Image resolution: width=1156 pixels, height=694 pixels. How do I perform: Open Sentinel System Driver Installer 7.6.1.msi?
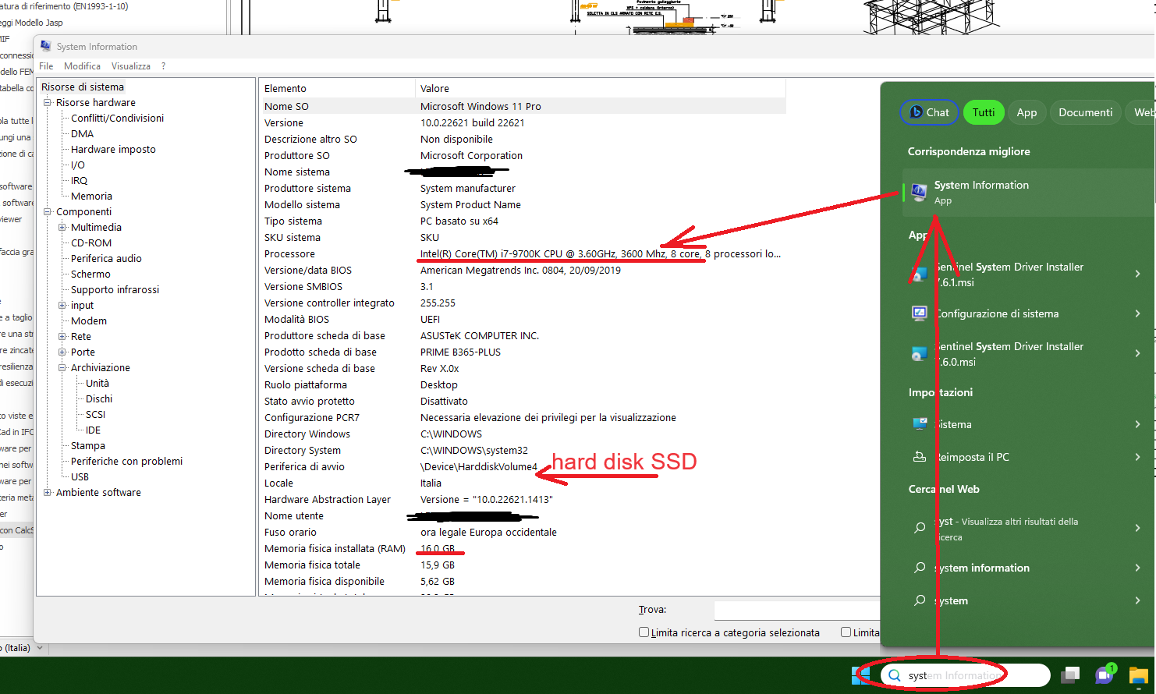(x=1009, y=274)
